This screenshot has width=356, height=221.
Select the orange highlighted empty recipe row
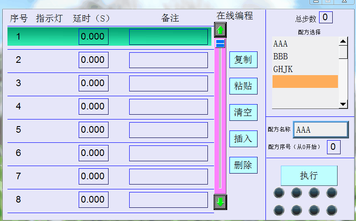coord(305,82)
